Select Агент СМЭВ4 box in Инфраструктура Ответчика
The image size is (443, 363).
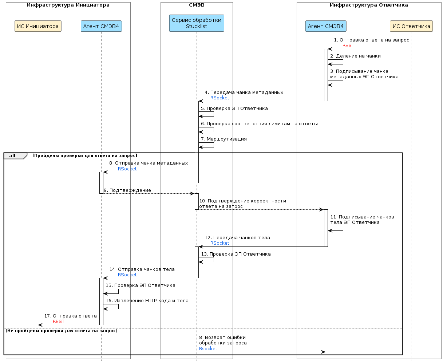326,26
